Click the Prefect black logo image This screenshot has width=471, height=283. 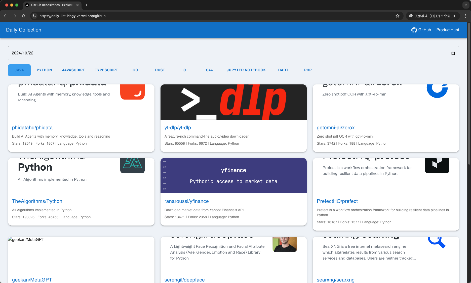point(437,166)
